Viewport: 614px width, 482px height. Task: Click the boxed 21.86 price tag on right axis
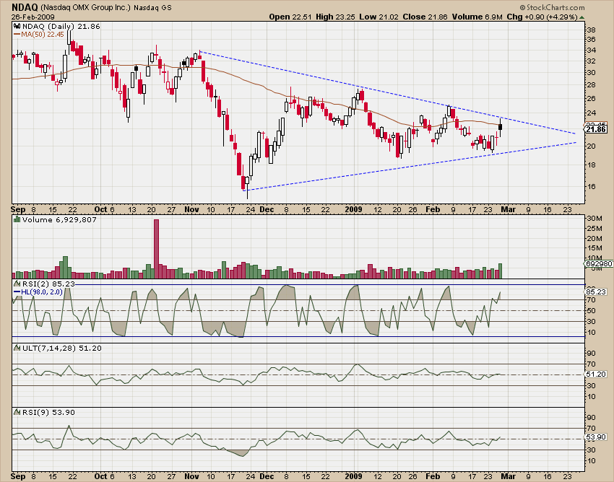pyautogui.click(x=597, y=129)
